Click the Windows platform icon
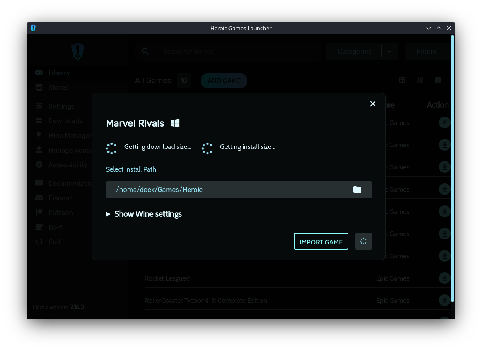 point(175,123)
